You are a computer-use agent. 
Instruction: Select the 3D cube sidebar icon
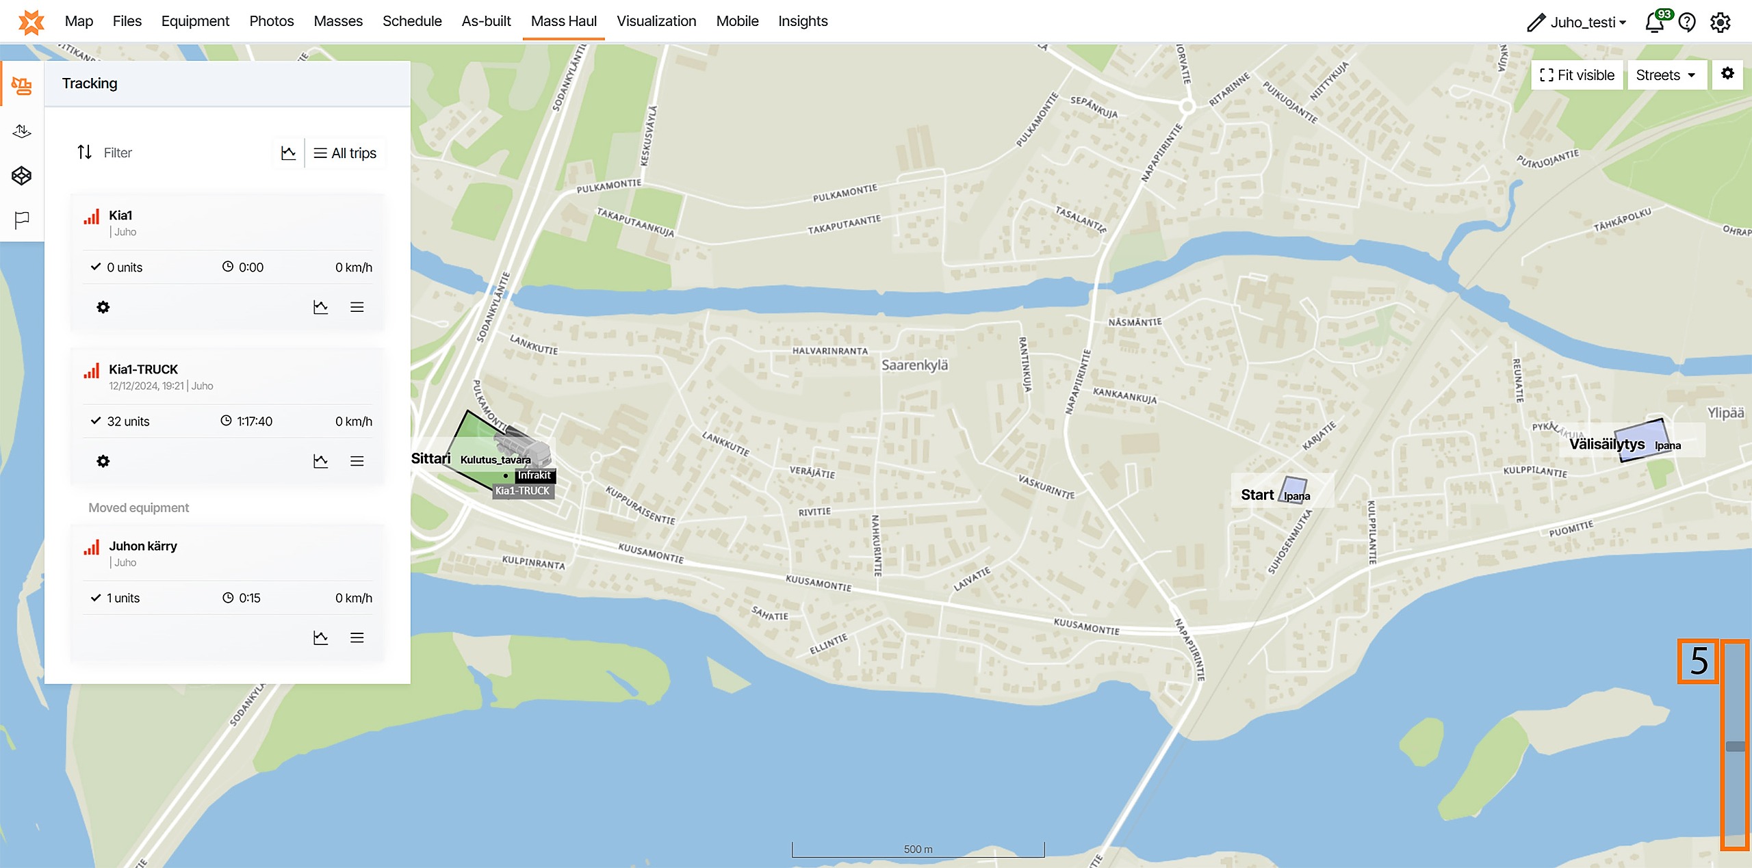[22, 176]
